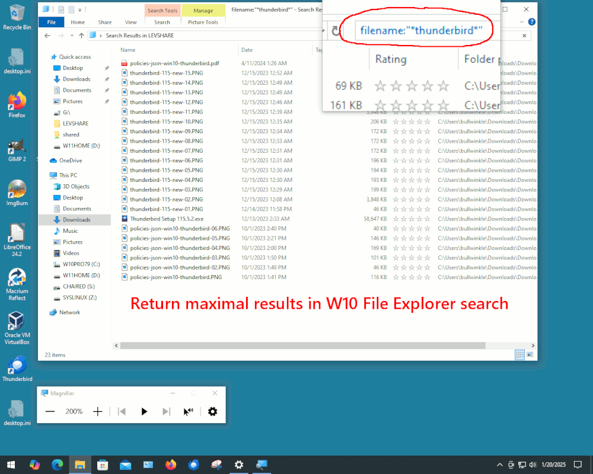This screenshot has height=474, width=593.
Task: Open LibreOffice 24.2 desktop shortcut
Action: [x=17, y=240]
